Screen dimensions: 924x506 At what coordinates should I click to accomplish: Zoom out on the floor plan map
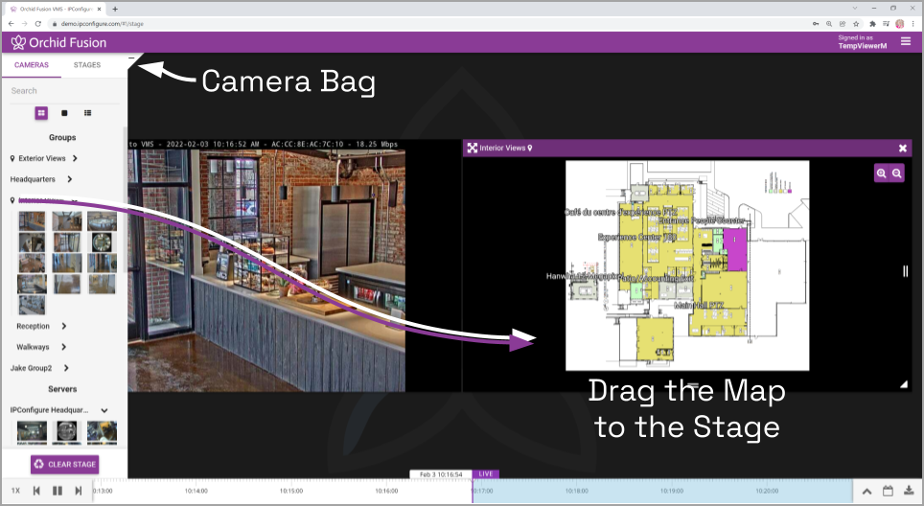click(897, 173)
